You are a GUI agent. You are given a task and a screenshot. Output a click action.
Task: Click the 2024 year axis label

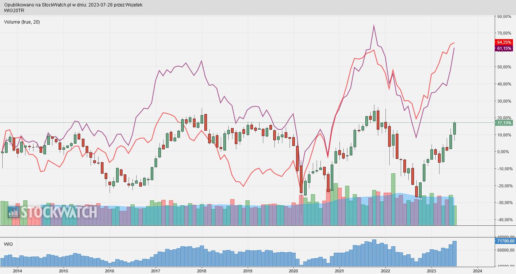(478, 271)
